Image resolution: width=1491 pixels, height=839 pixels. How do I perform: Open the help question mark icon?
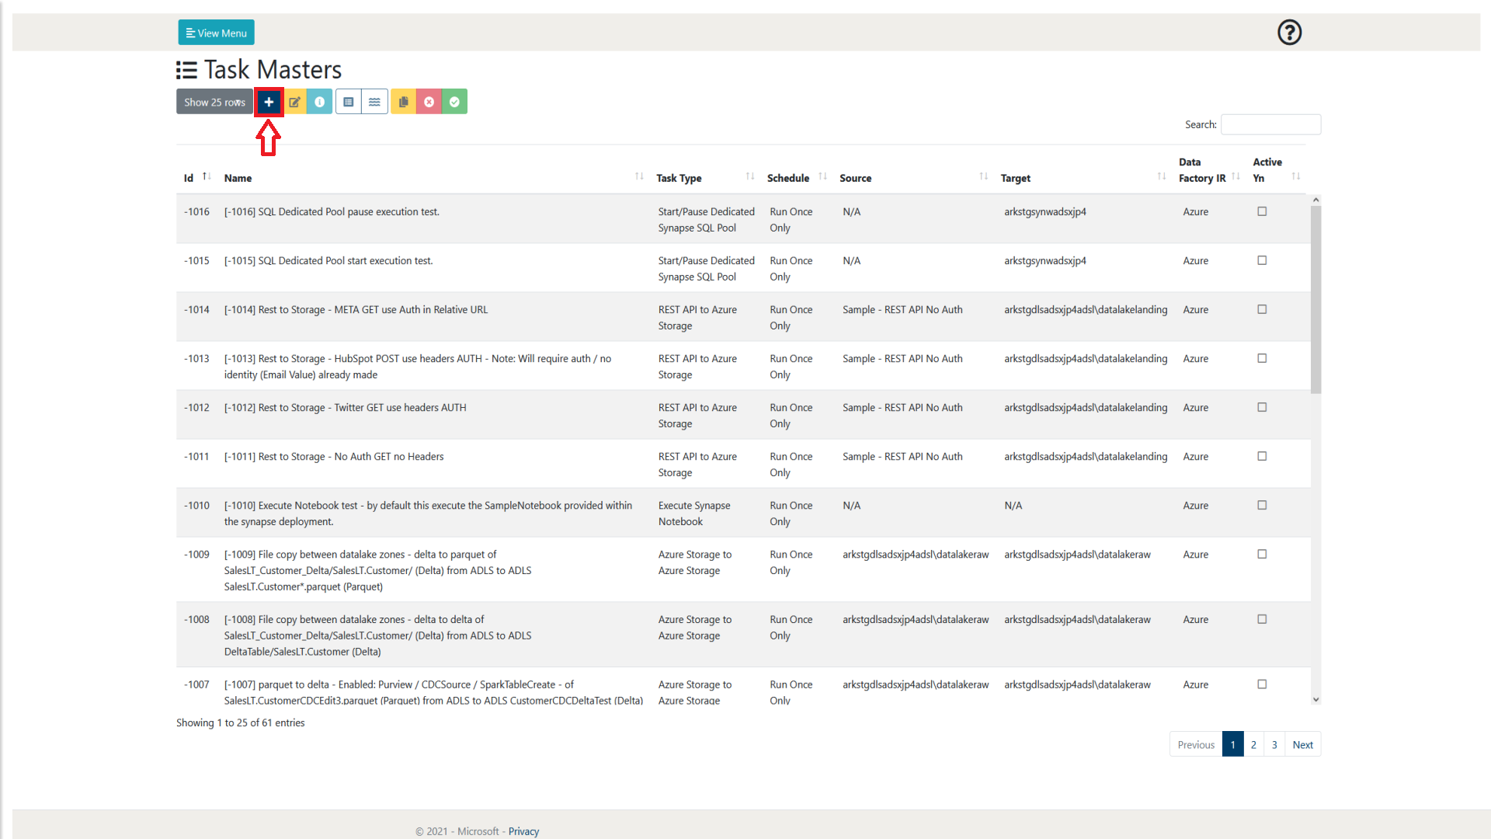1289,33
